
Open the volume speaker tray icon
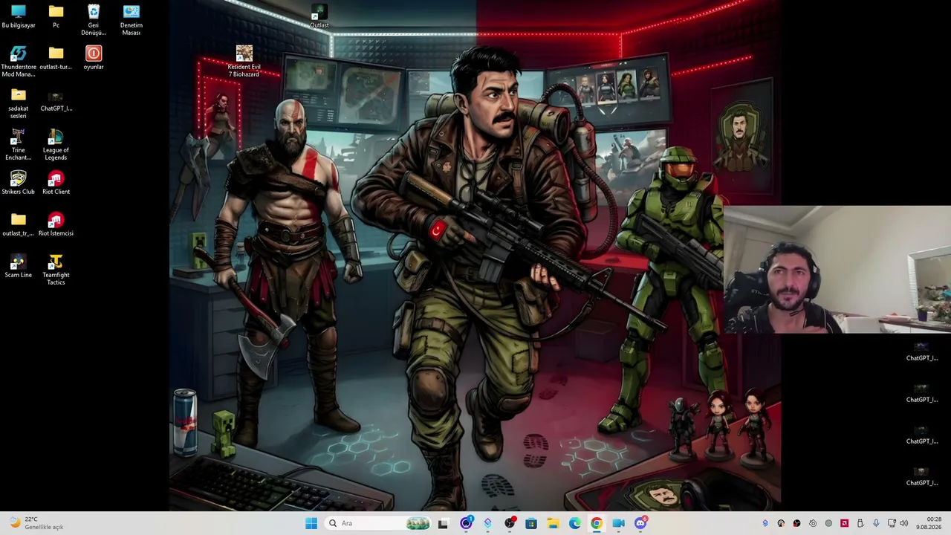[x=904, y=523]
